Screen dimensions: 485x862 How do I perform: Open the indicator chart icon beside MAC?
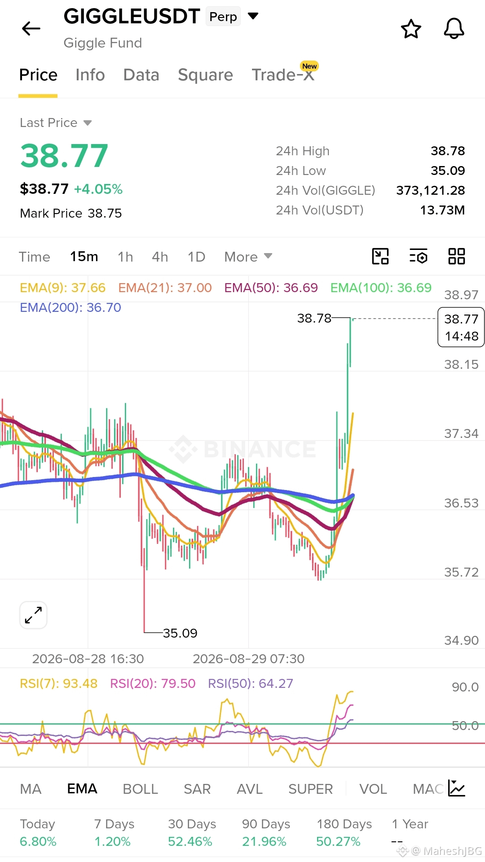coord(457,788)
